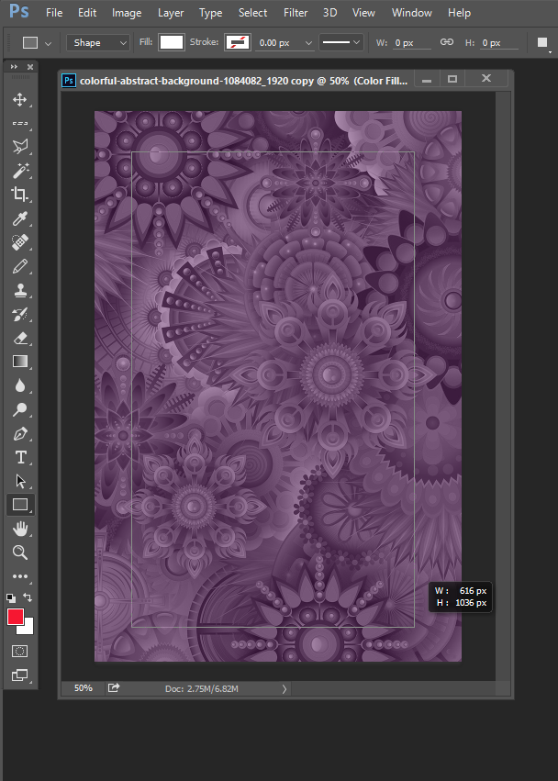Screen dimensions: 558x781
Task: Open the Layer menu
Action: point(171,13)
